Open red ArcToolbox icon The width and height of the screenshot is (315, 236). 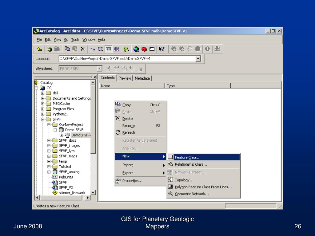[144, 49]
